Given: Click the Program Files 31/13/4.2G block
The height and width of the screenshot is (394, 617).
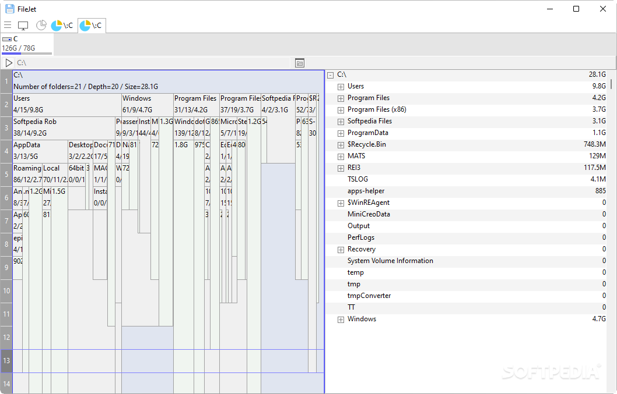Looking at the screenshot, I should pos(196,105).
